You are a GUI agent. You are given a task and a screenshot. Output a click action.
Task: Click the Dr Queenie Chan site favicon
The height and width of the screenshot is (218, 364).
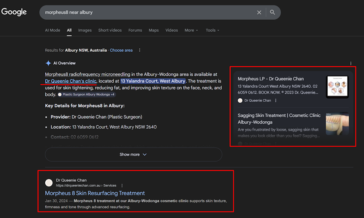49,183
